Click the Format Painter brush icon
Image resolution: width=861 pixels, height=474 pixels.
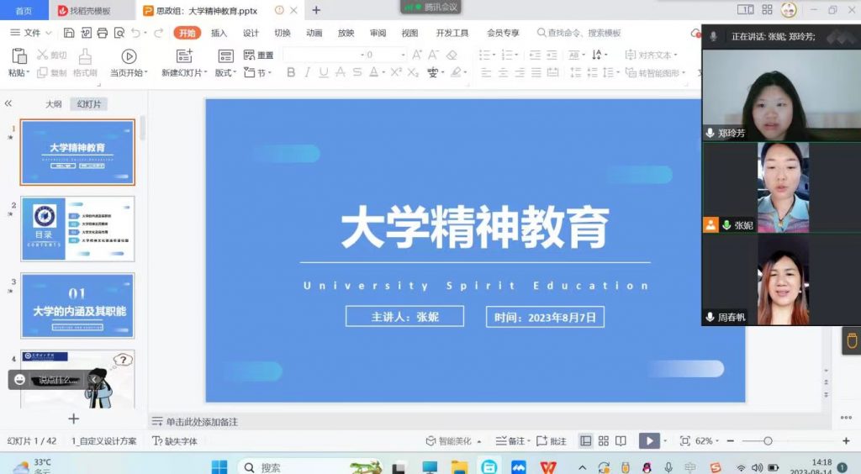85,56
